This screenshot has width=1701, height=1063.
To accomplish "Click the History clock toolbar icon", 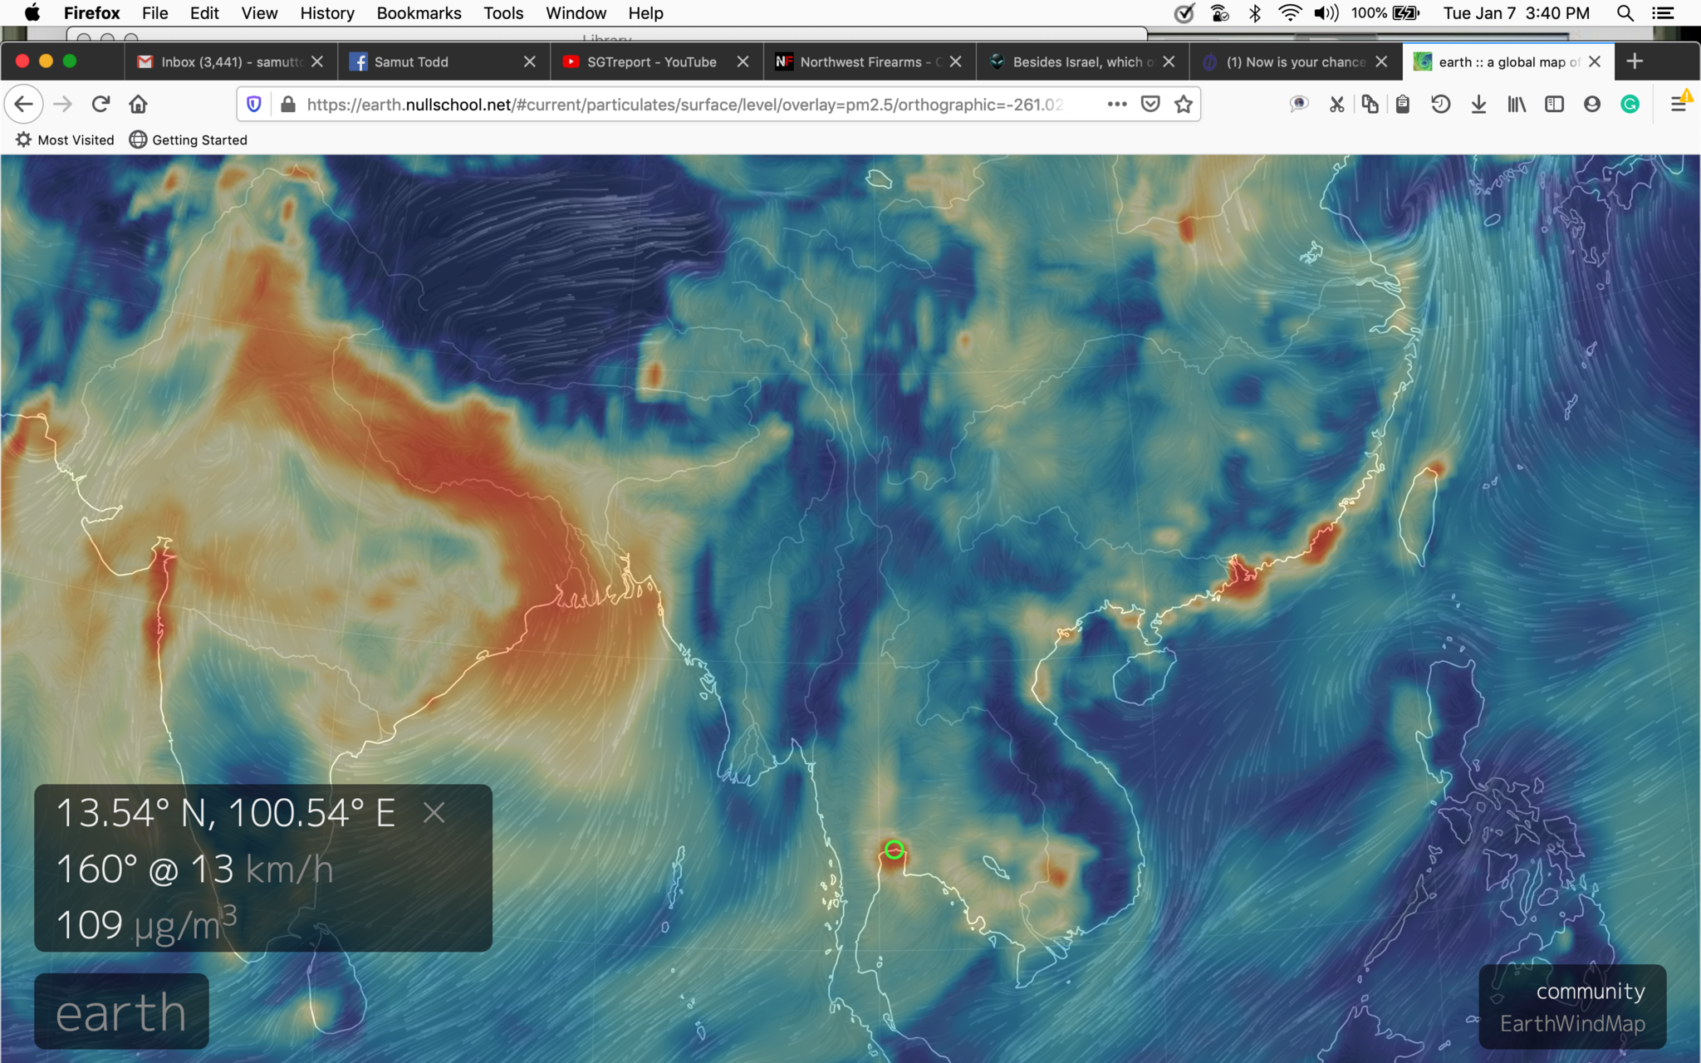I will click(1441, 105).
